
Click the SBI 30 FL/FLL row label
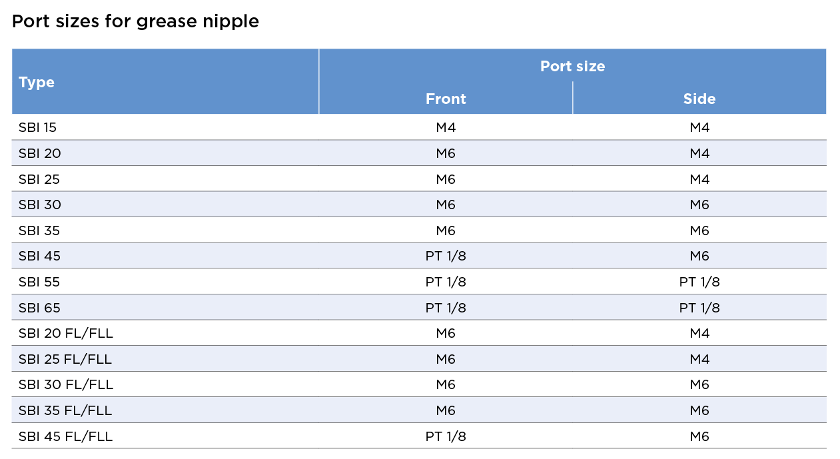pos(66,384)
